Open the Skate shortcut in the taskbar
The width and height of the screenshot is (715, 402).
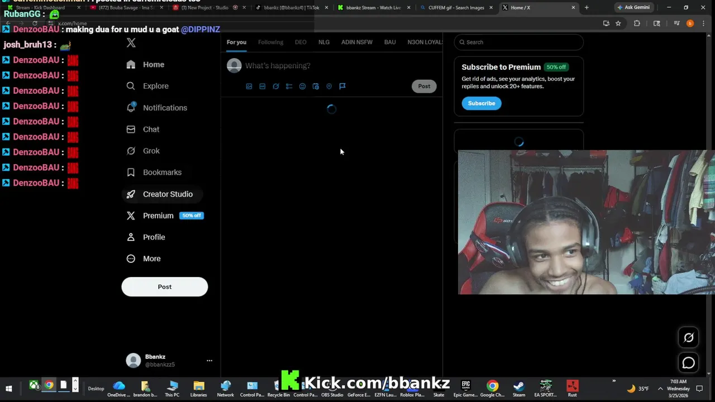[439, 388]
